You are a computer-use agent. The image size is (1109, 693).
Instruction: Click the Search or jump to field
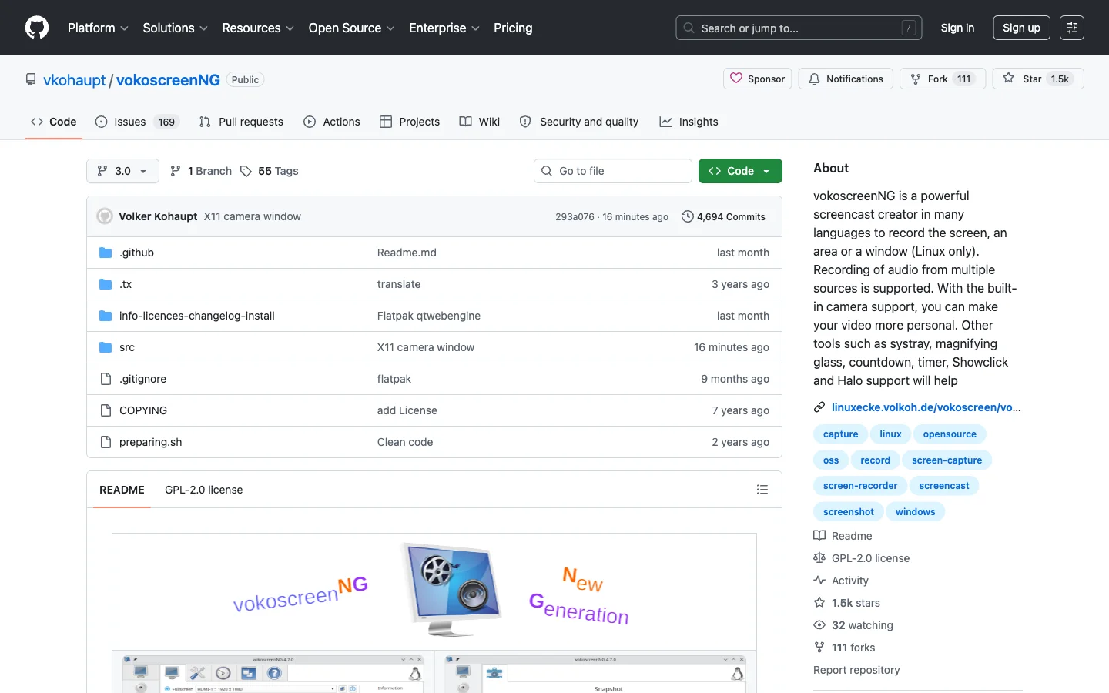[x=799, y=28]
